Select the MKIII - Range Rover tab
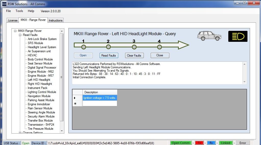This screenshot has width=261, height=145. pyautogui.click(x=33, y=20)
